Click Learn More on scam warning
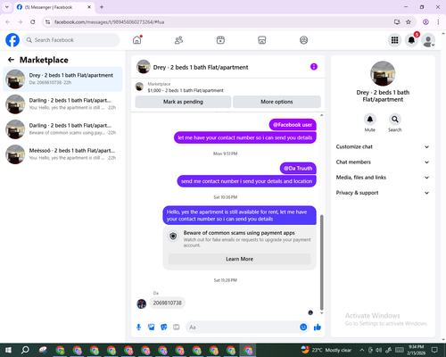Viewport: 446px width, 357px height. 239,259
